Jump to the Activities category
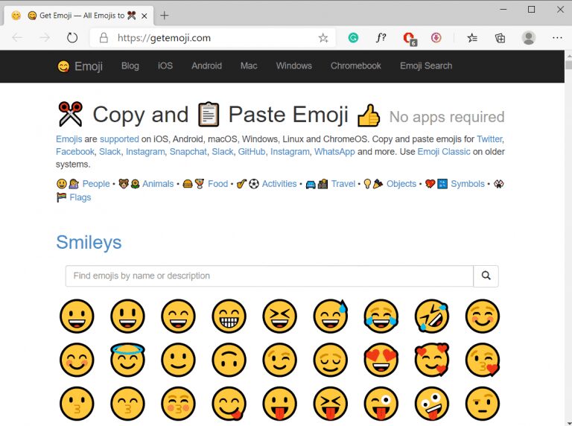The width and height of the screenshot is (572, 426). tap(279, 184)
